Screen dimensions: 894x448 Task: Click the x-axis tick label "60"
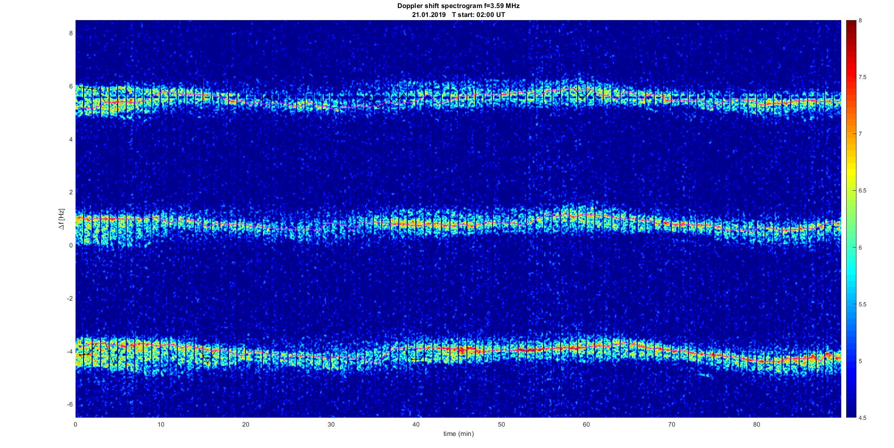(586, 425)
